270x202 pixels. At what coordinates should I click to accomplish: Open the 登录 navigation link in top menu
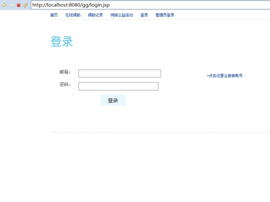144,15
